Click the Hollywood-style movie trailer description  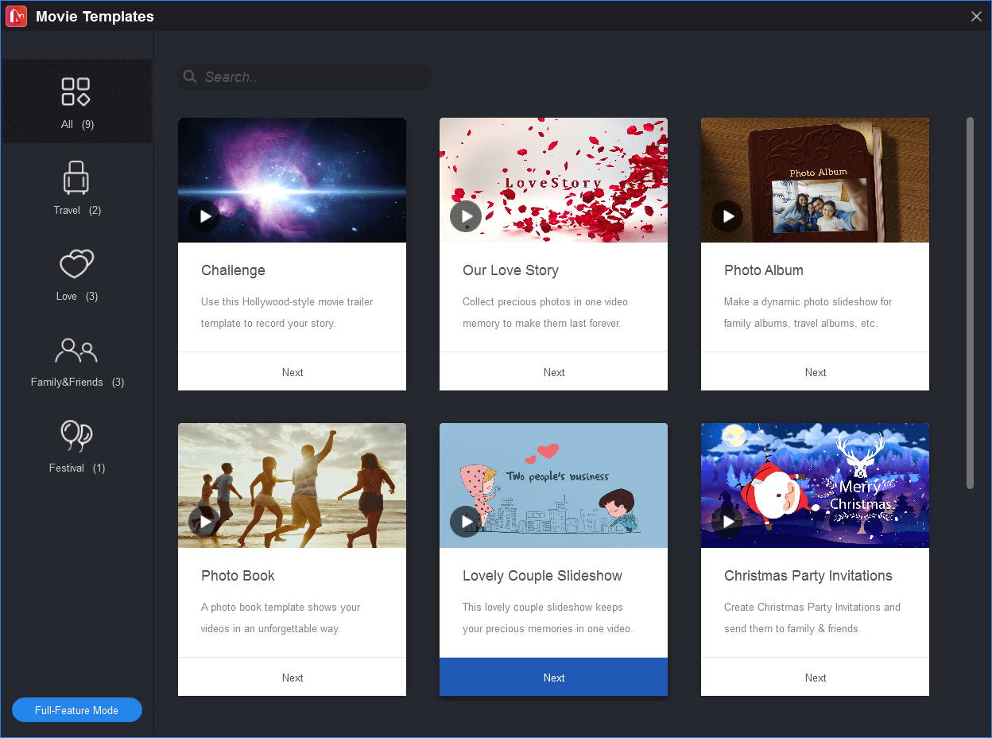tap(287, 313)
